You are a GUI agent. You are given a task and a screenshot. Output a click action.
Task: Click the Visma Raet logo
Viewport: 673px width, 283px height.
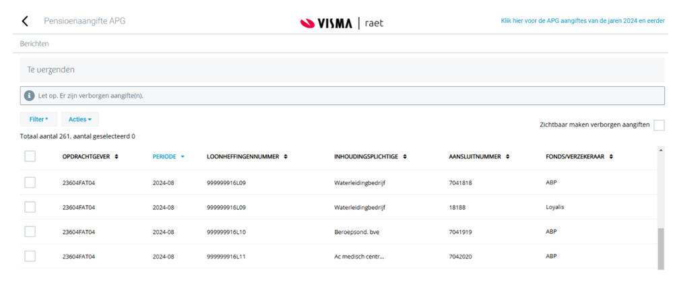coord(342,23)
